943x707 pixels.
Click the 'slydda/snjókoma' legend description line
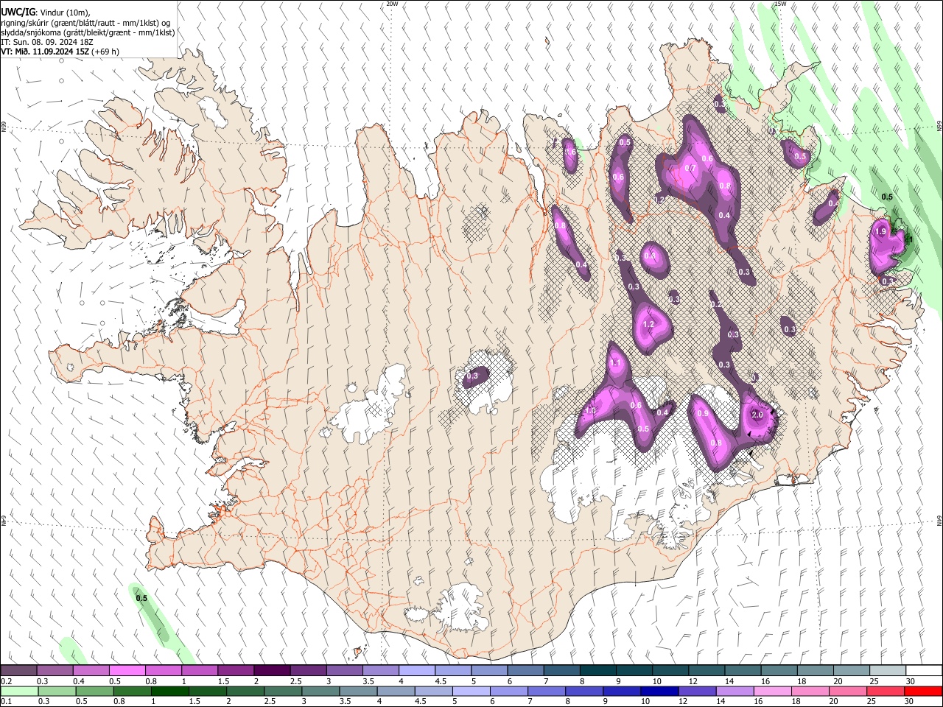(88, 32)
